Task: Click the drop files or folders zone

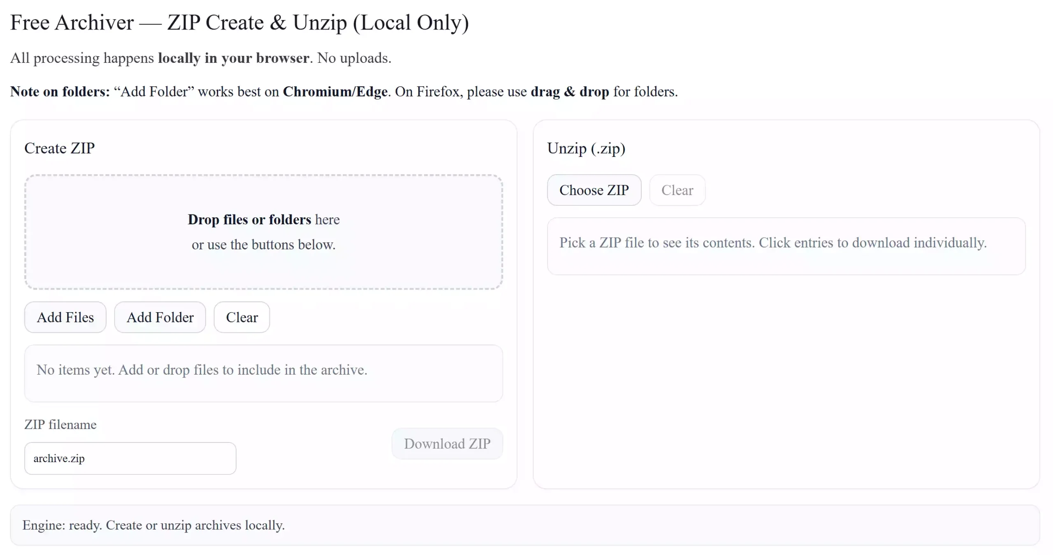Action: [264, 232]
